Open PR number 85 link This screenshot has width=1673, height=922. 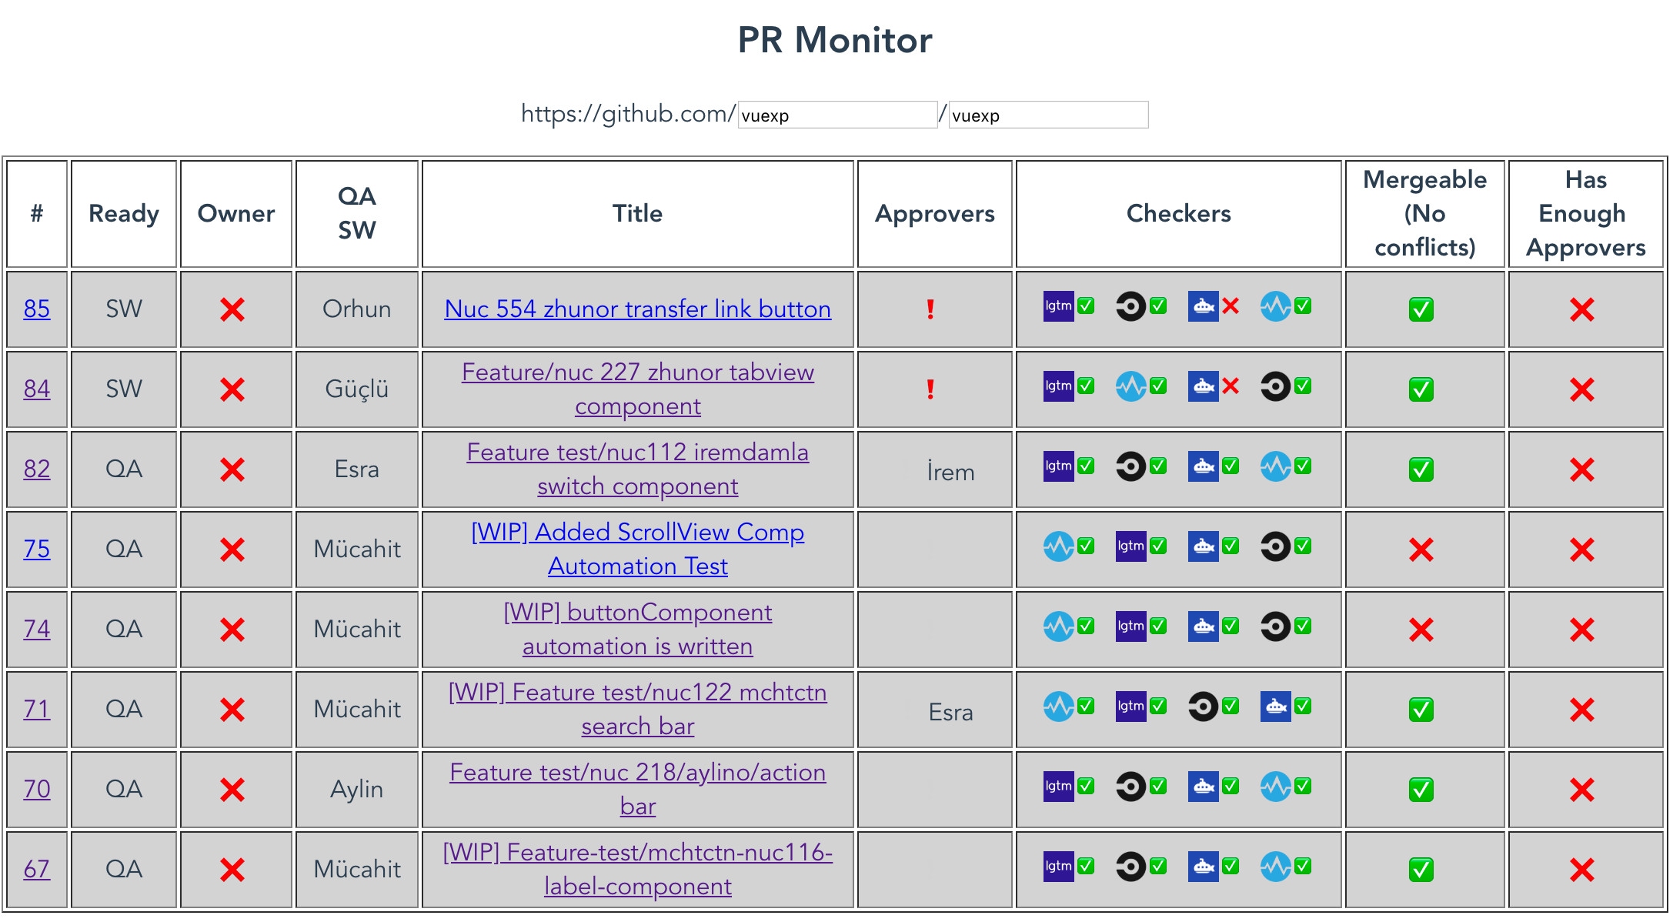(x=37, y=309)
